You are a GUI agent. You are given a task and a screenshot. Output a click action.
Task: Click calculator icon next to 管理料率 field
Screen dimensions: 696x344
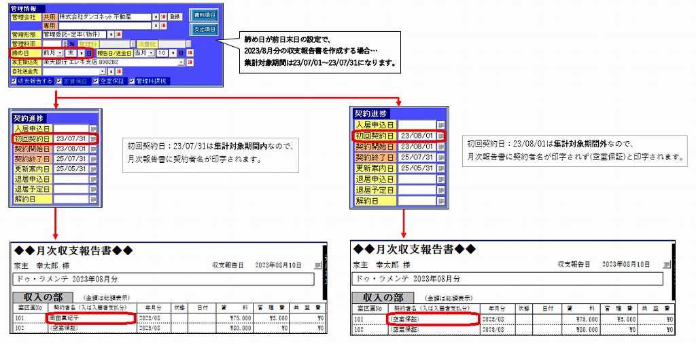(63, 43)
